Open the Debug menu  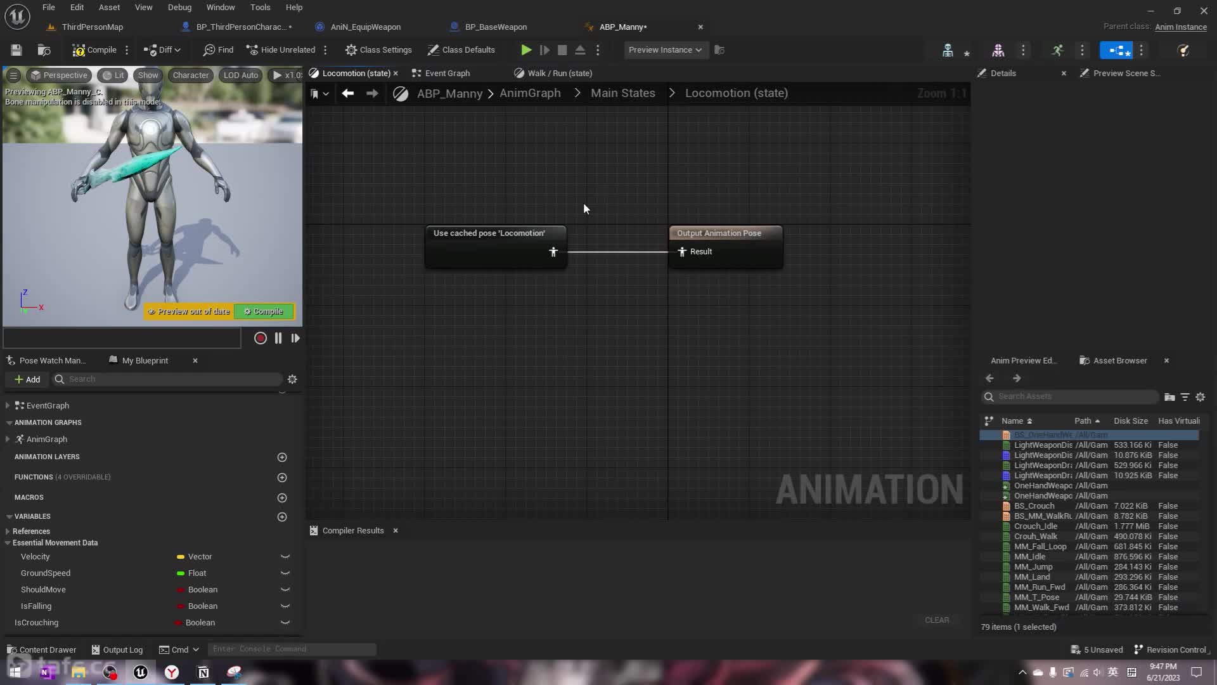click(179, 8)
